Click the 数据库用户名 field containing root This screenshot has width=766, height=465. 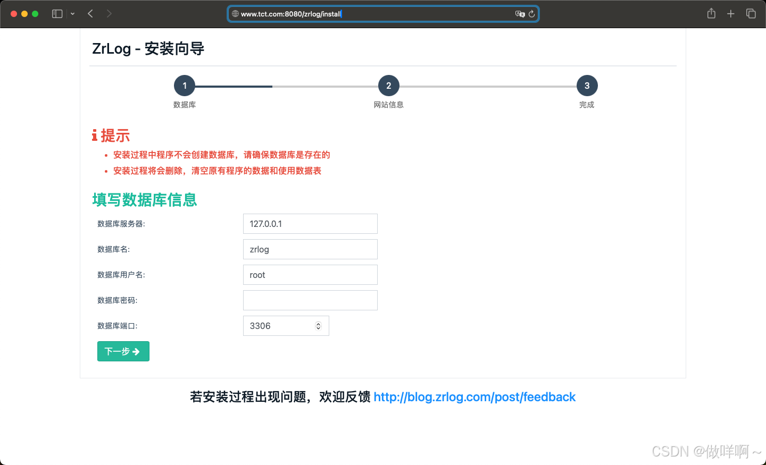[310, 275]
